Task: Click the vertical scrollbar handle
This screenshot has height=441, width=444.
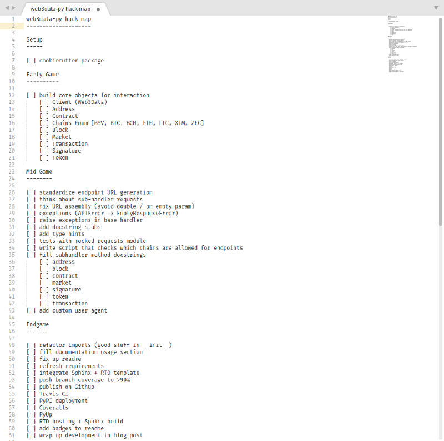Action: pos(440,121)
